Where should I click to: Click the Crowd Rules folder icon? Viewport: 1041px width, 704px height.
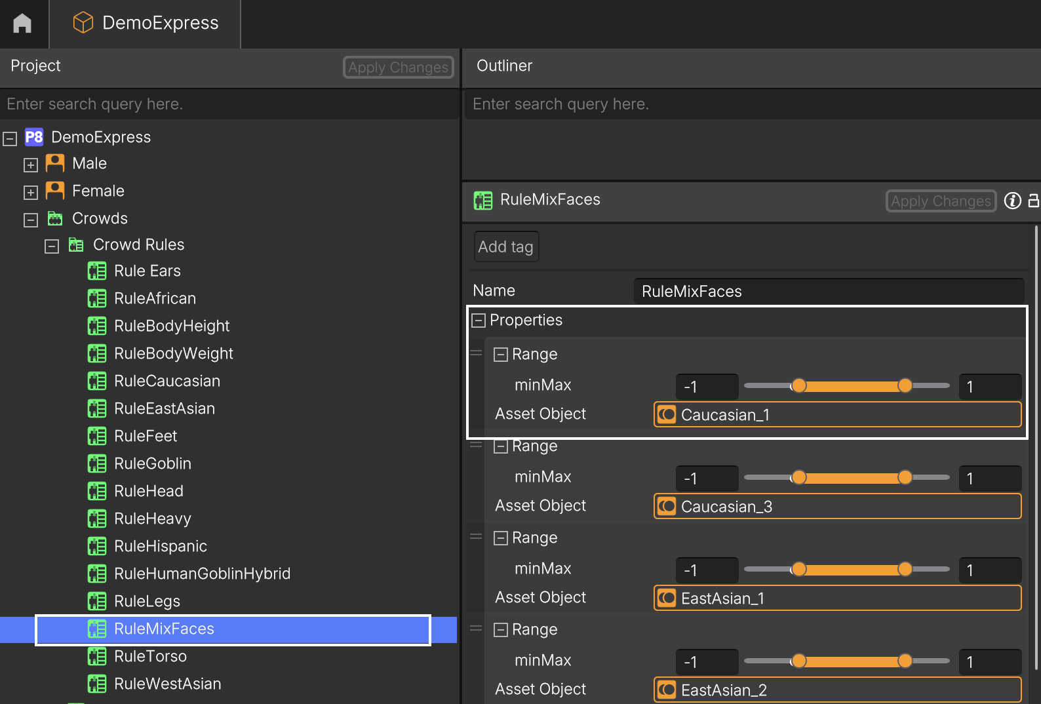[x=76, y=244]
